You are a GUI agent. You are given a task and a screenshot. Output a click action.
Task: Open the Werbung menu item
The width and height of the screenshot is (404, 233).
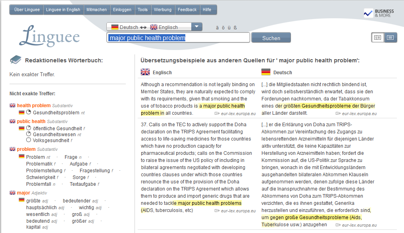pos(163,10)
